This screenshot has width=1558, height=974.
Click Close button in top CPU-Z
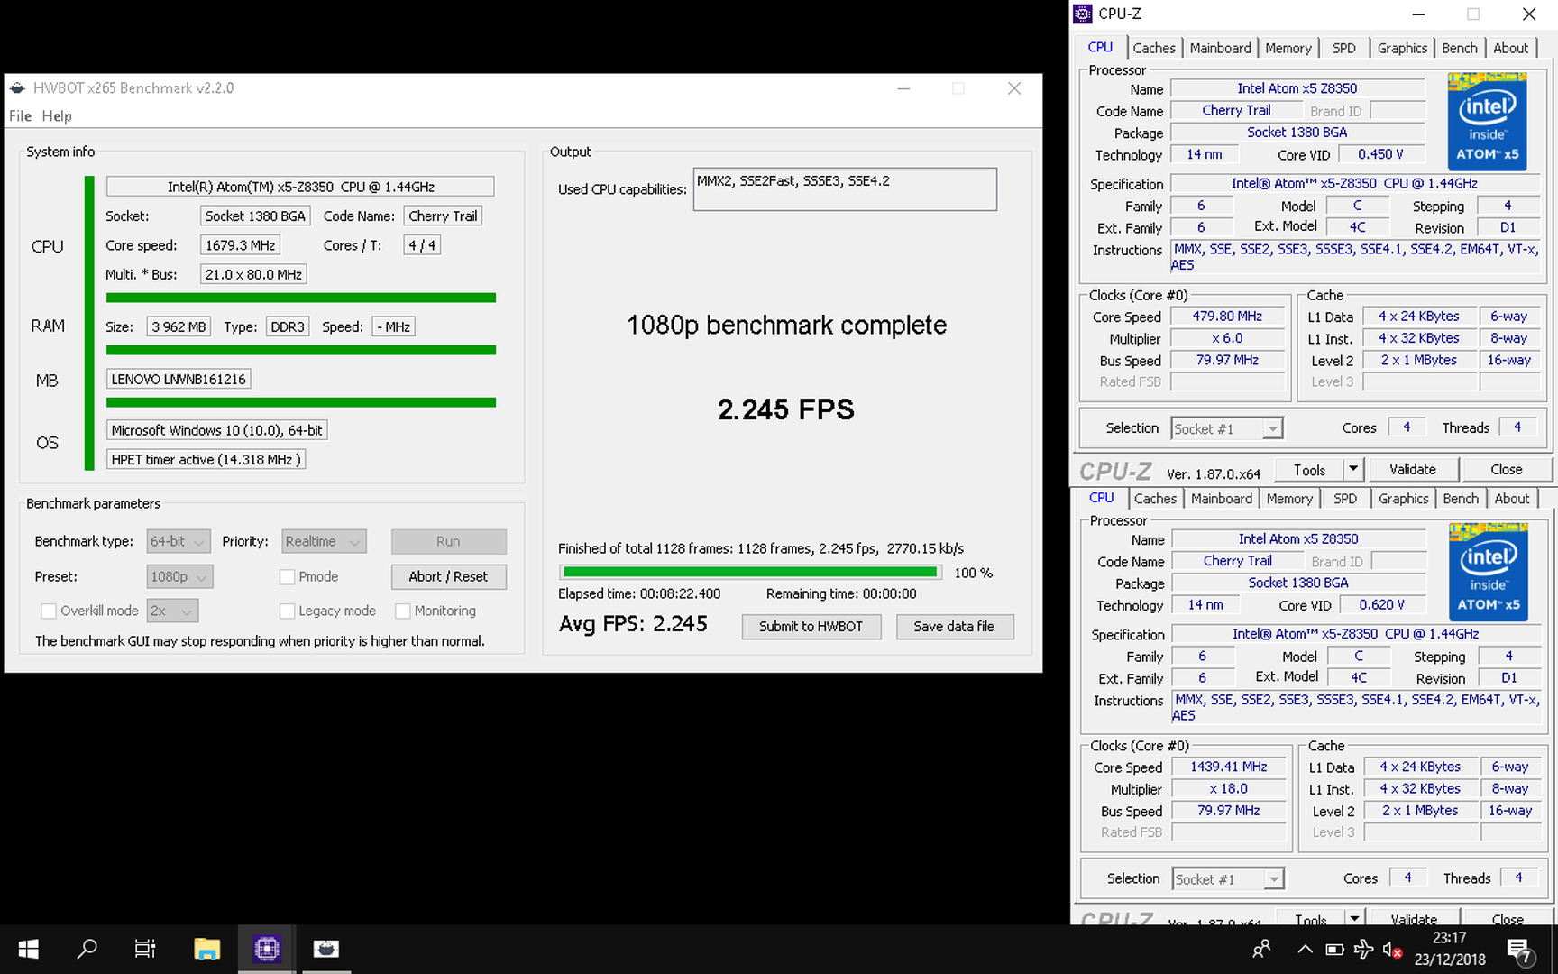click(x=1506, y=469)
